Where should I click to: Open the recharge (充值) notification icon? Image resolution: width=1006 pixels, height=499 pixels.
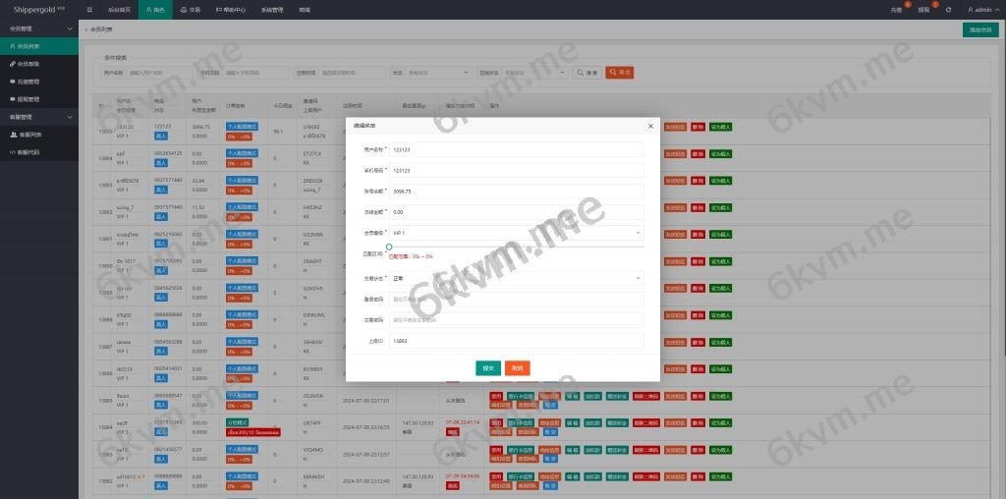tap(896, 9)
